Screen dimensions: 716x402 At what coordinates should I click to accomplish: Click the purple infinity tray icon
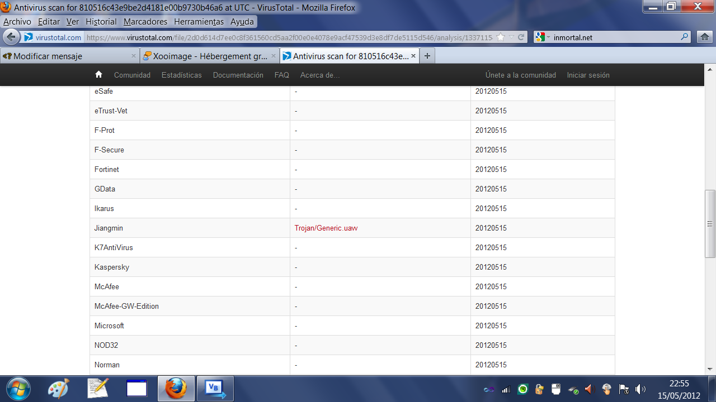tap(489, 389)
